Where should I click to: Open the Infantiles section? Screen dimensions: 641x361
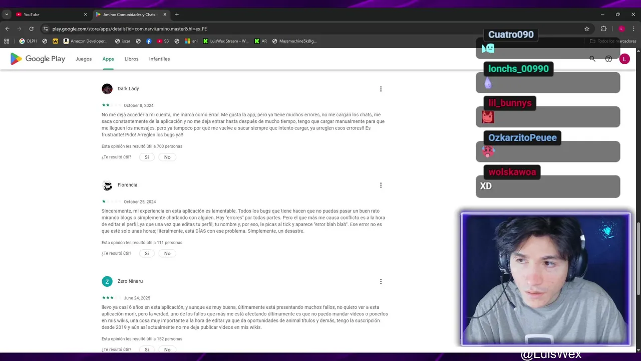pos(159,59)
